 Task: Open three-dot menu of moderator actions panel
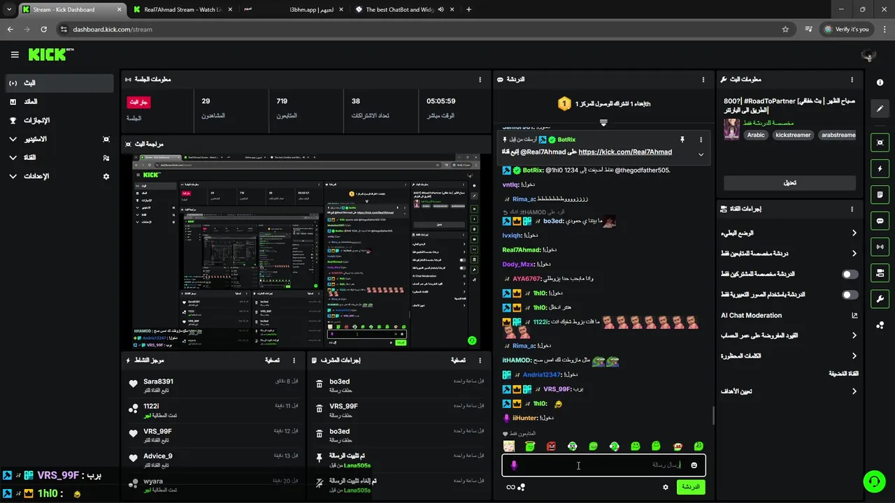(480, 360)
